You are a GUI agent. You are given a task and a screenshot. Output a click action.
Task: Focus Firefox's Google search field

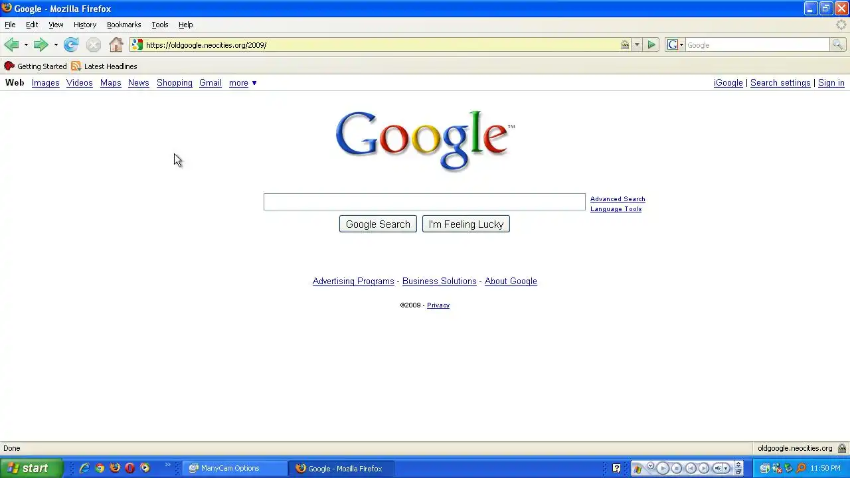(757, 44)
